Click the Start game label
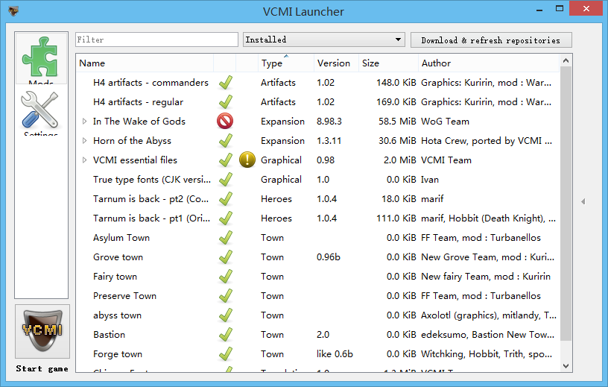 (x=42, y=369)
